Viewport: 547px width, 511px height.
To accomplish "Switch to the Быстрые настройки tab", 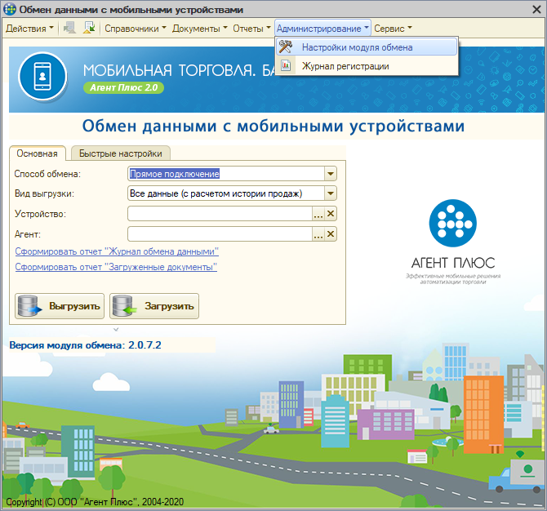I will 121,153.
